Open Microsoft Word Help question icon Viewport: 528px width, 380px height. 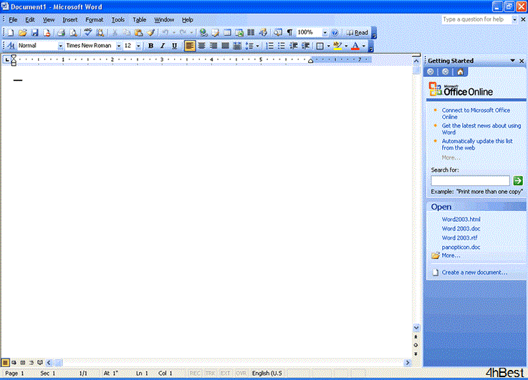(x=335, y=33)
